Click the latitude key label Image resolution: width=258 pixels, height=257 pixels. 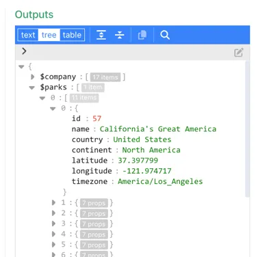90,161
